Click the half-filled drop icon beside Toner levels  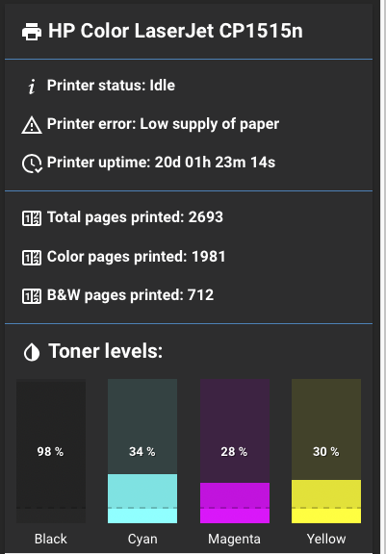pos(32,352)
